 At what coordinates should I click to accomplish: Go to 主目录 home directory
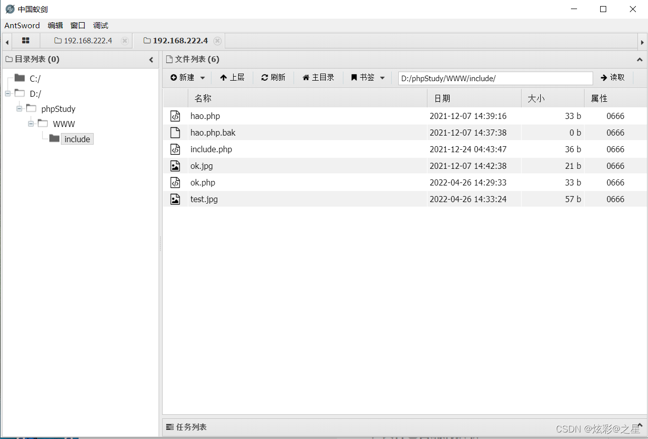318,78
